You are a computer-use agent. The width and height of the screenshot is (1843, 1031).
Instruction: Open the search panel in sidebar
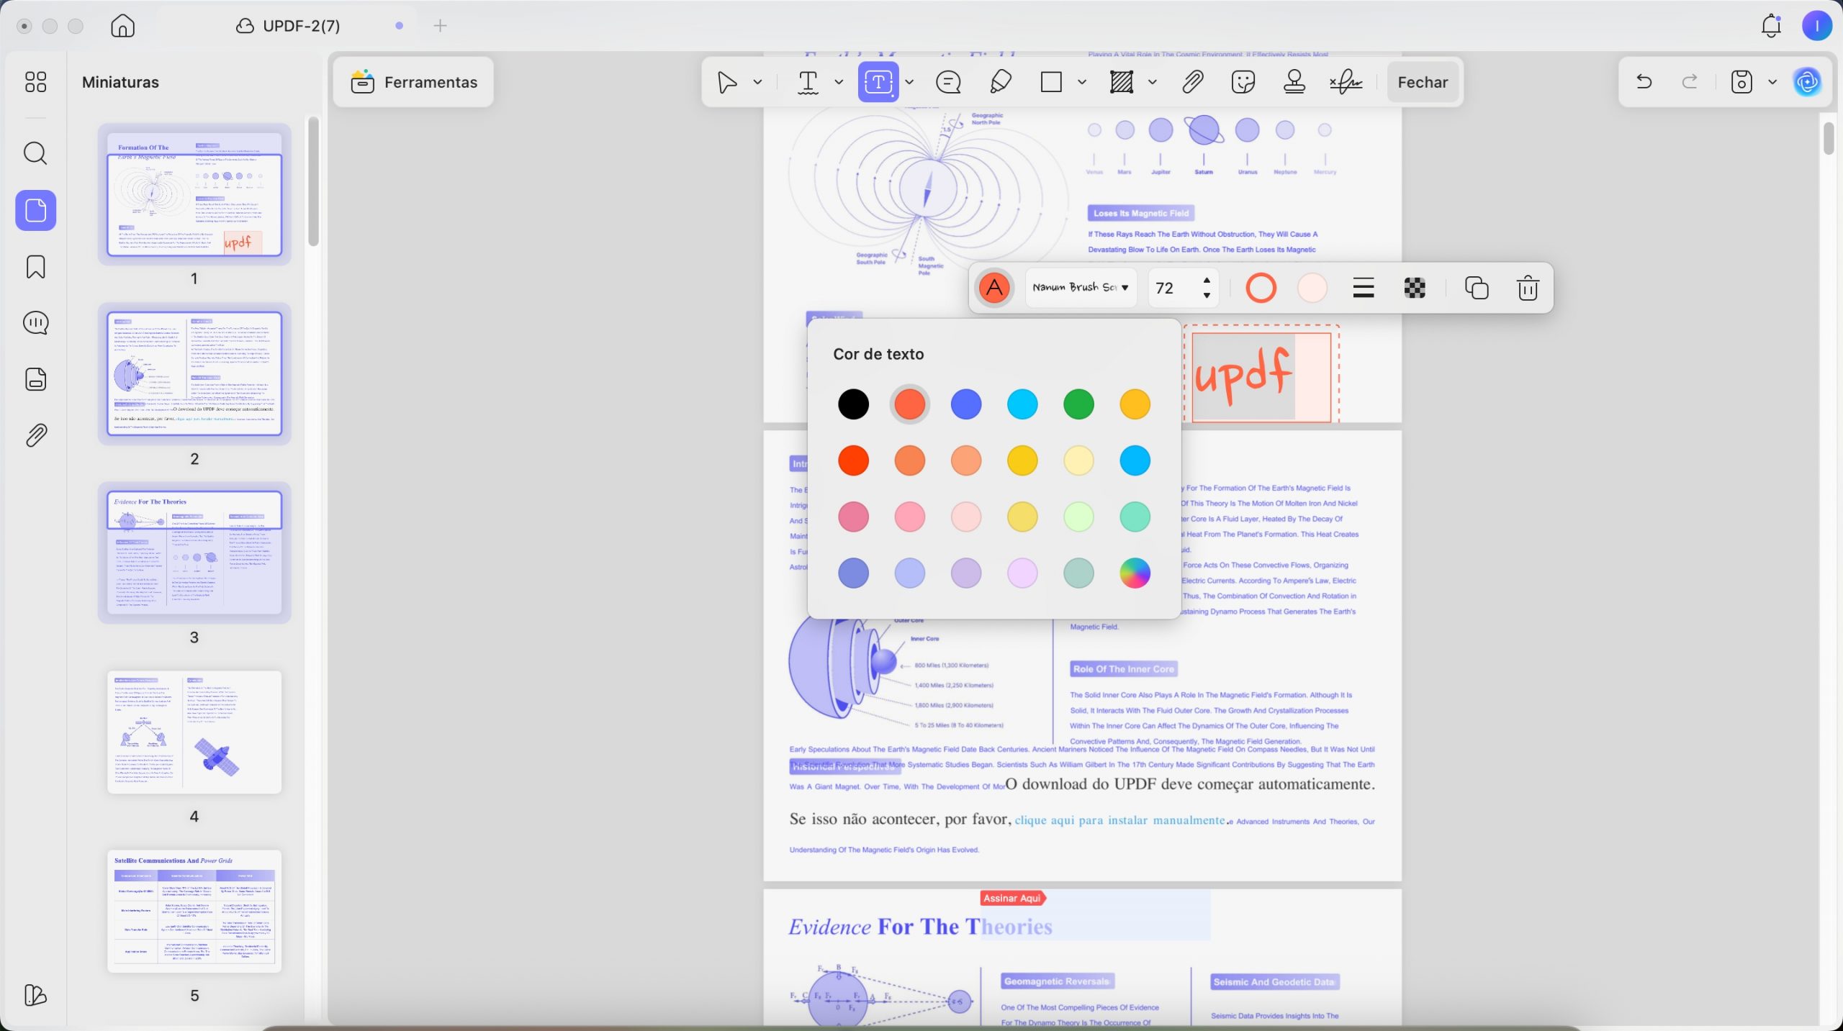(36, 153)
